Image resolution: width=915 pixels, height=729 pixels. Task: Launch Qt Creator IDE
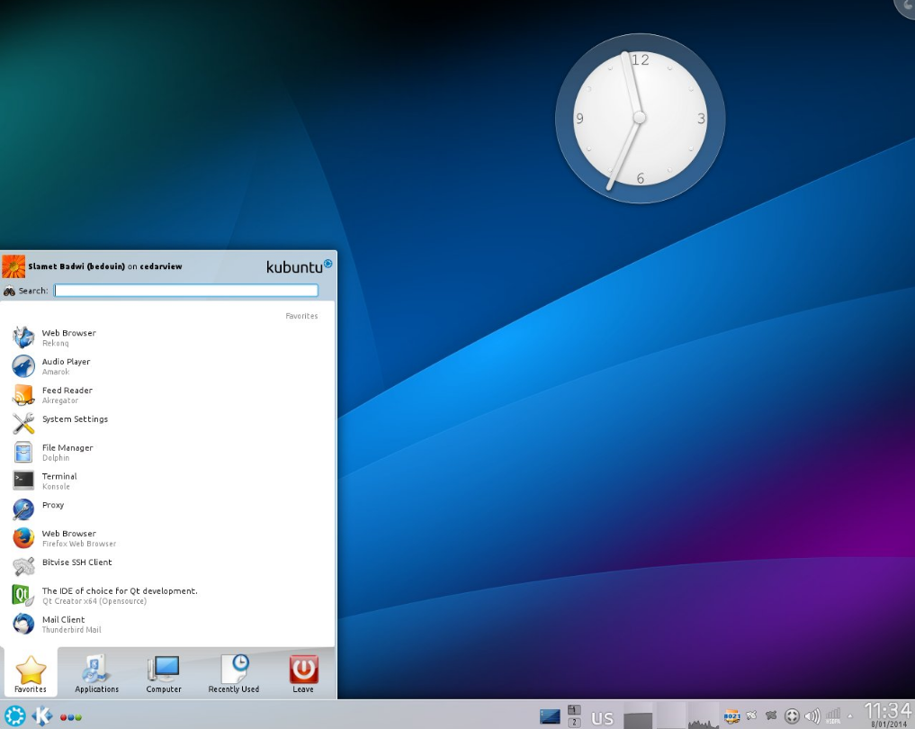[x=168, y=595]
